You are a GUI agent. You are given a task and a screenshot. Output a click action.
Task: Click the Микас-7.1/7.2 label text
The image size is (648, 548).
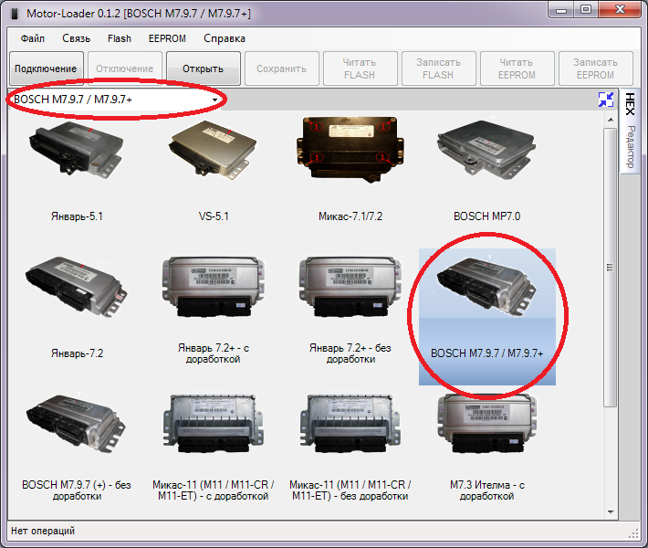[x=350, y=216]
